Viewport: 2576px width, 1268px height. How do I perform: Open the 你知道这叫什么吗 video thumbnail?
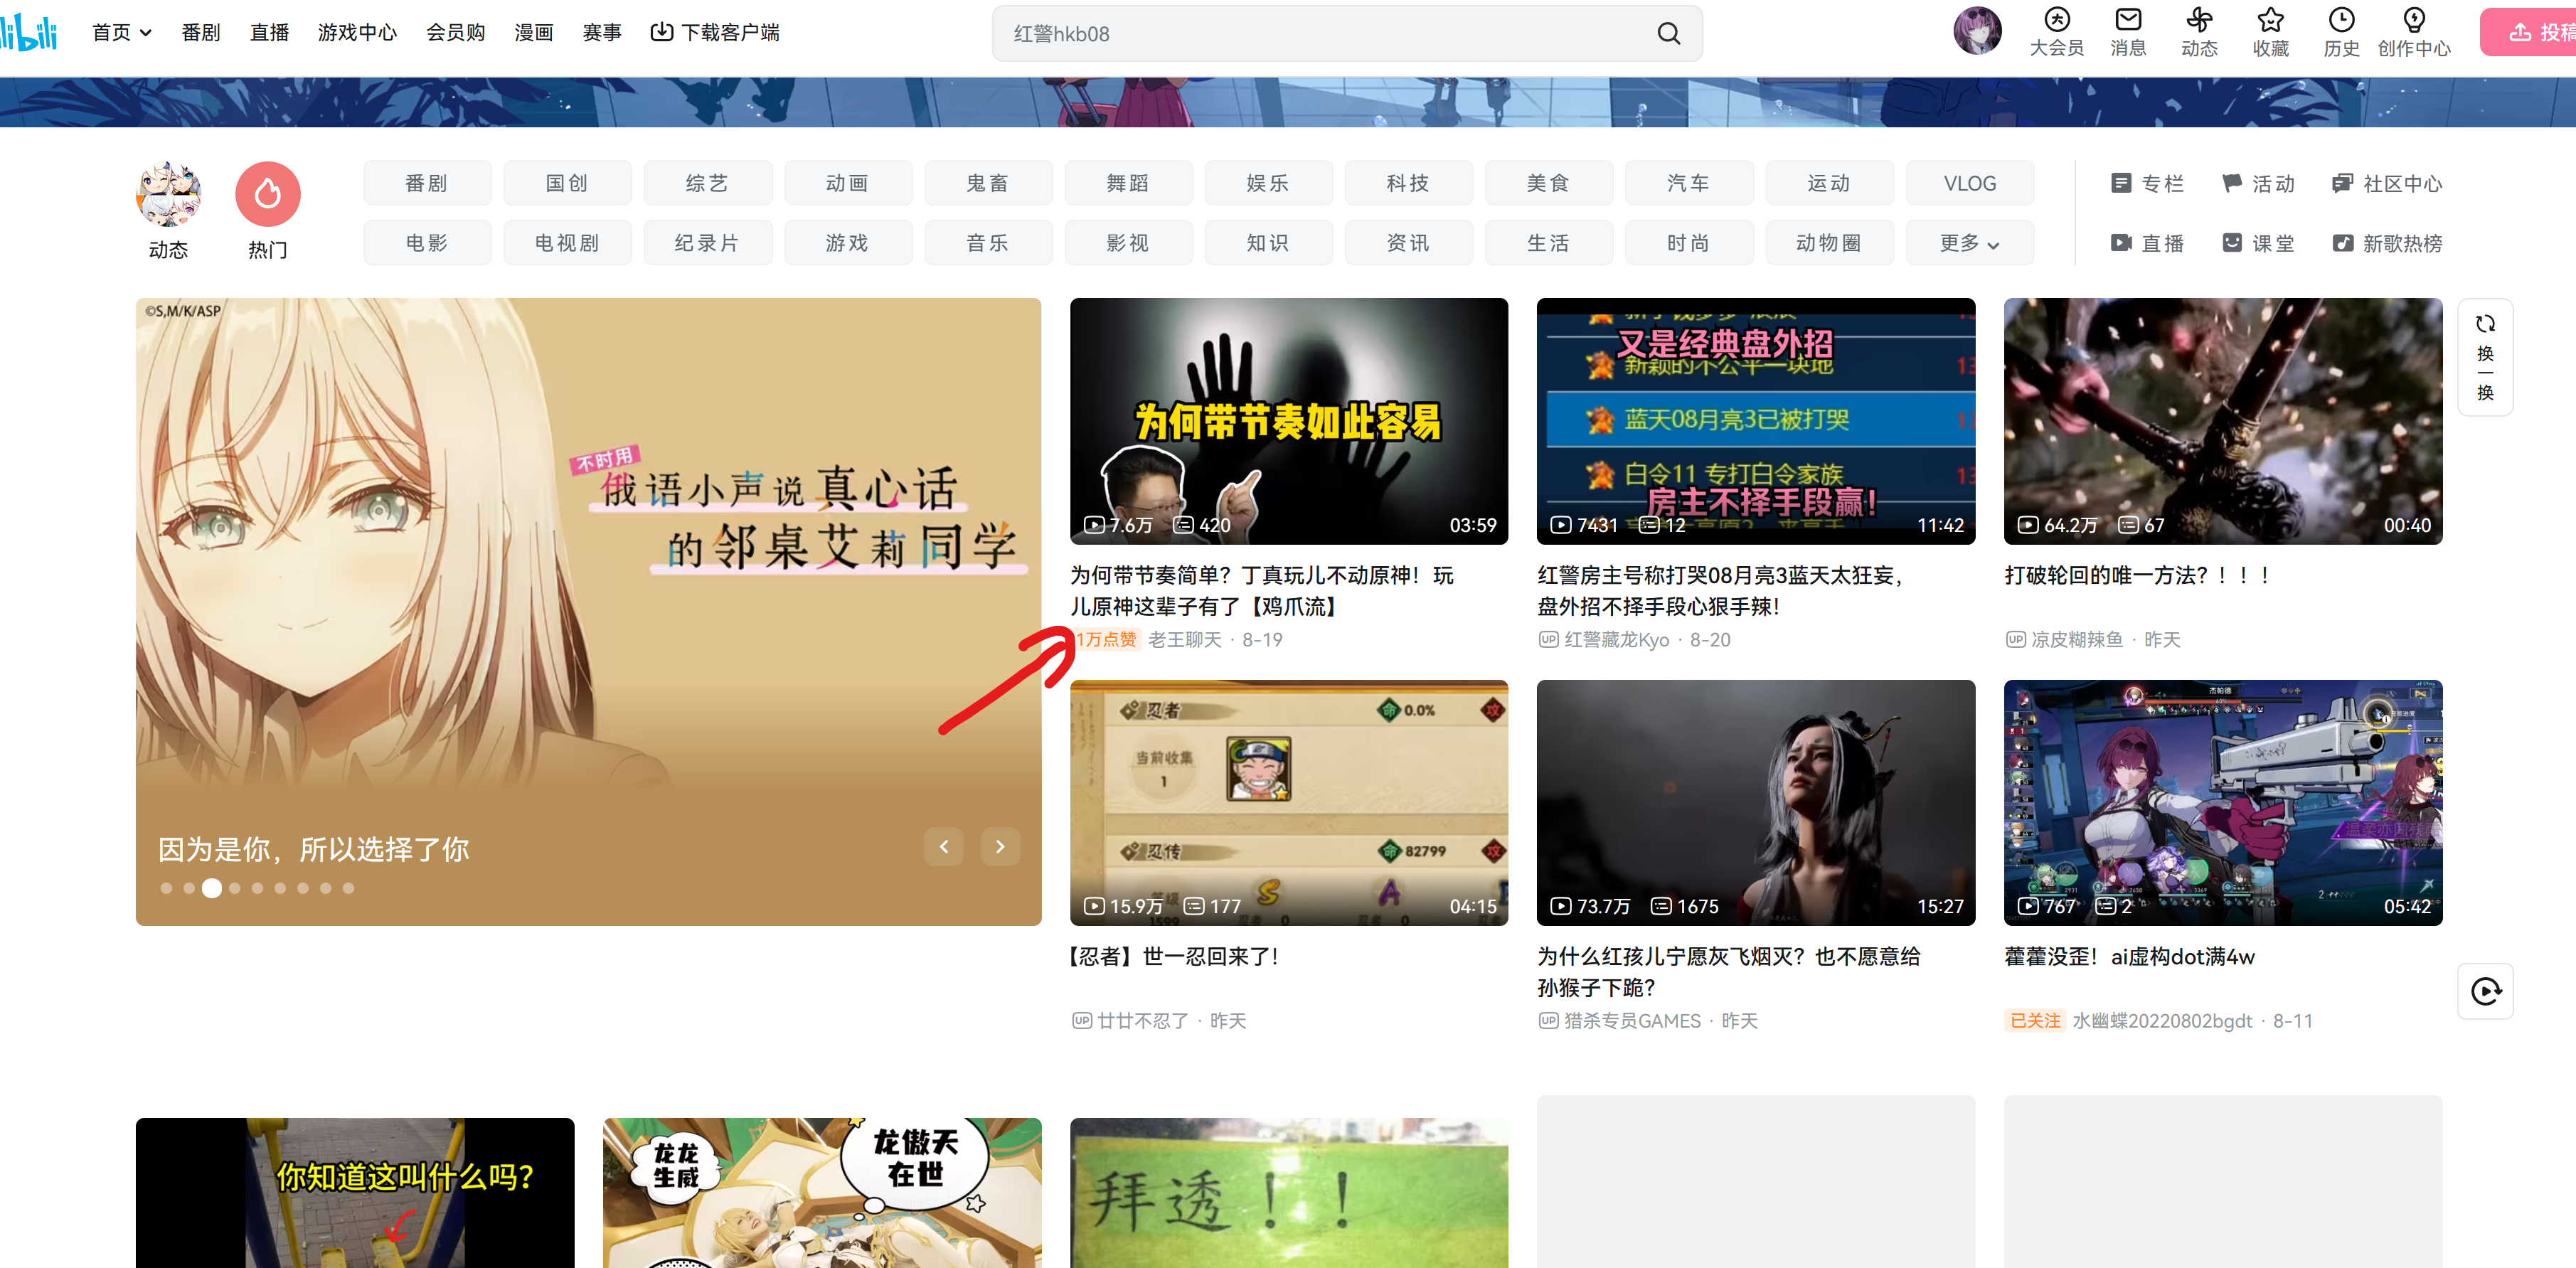(x=355, y=1192)
